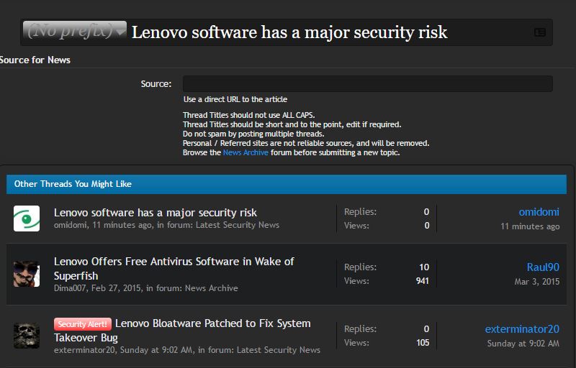
Task: Open 'Lenovo Bloatware Patched' thread
Action: (x=212, y=323)
